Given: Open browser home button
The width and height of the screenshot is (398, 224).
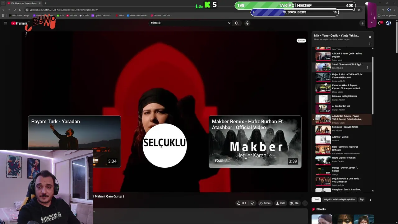Looking at the screenshot, I should 20,10.
